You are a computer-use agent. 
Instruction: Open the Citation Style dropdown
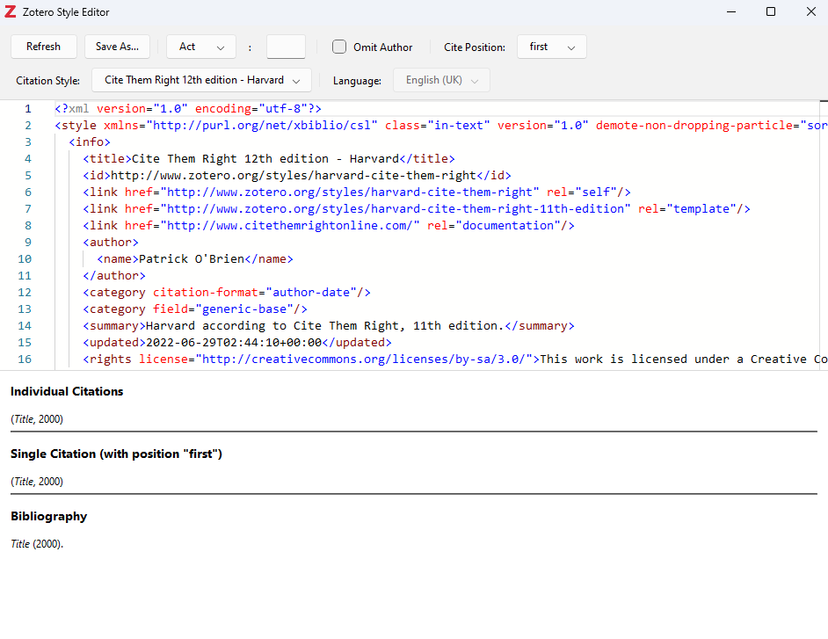[x=201, y=80]
